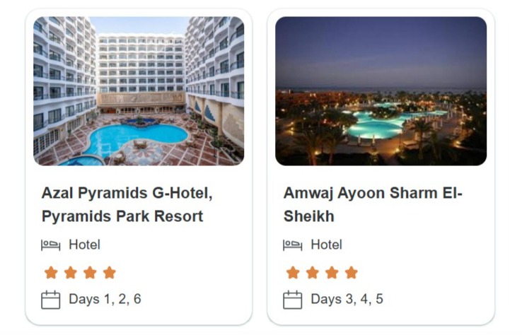
Task: Click the fourth star of Amwaj Ayoon rating
Action: [x=351, y=273]
